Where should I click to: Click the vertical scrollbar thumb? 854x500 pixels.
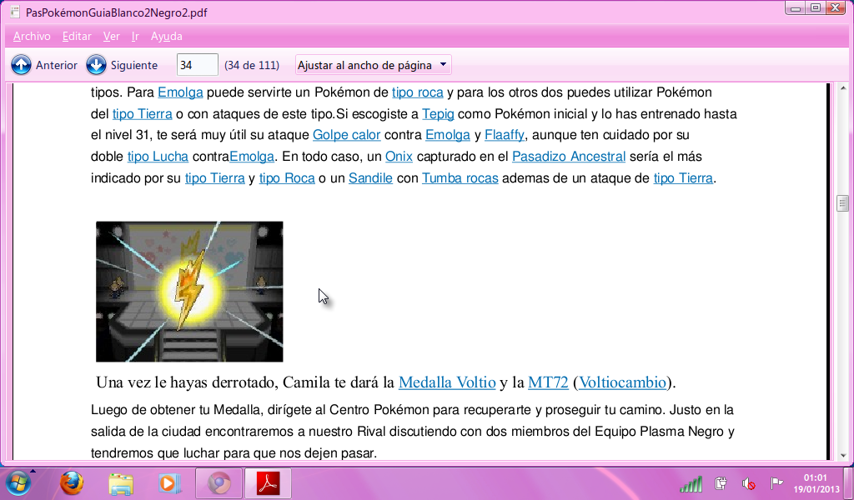pyautogui.click(x=842, y=203)
